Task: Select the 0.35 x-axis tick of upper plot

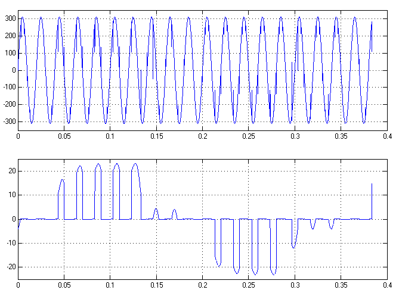Action: point(341,136)
